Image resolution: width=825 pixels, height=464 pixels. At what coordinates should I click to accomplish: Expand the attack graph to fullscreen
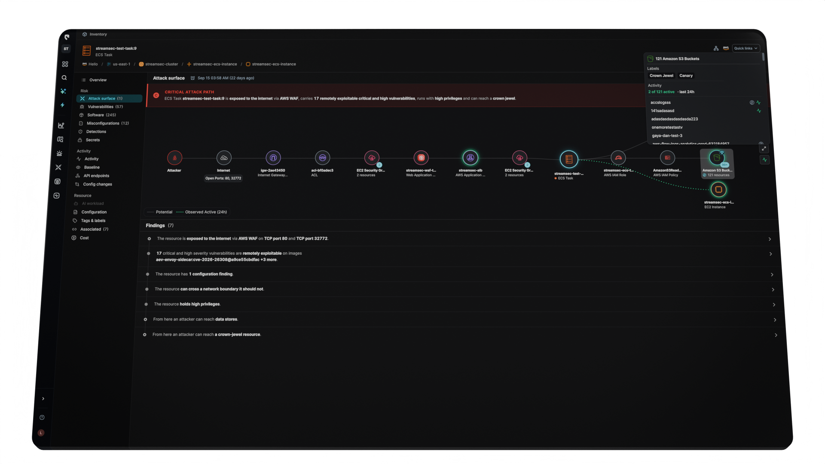pos(764,149)
